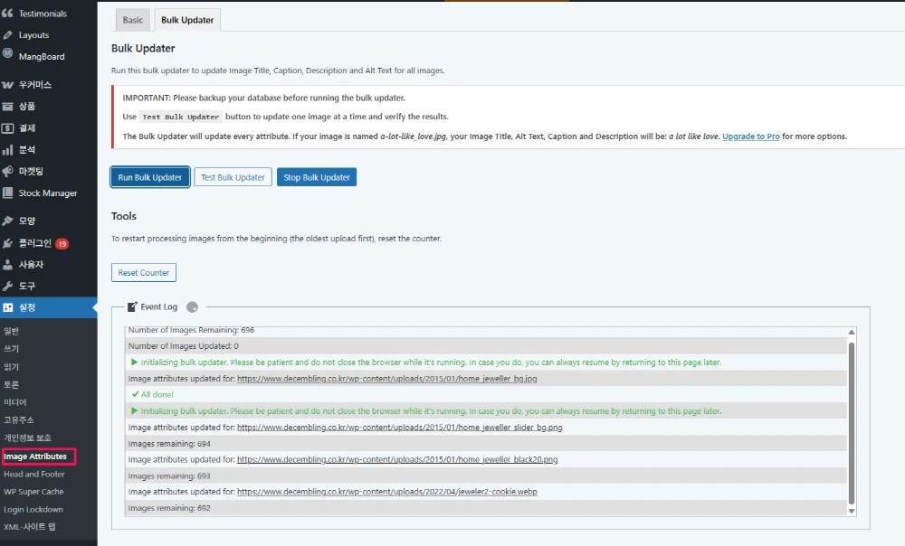Open the 분석 (Analytics) menu
The image size is (905, 546).
coord(26,149)
